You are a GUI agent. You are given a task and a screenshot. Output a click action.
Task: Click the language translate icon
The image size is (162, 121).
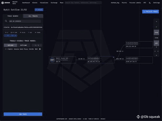pos(150,3)
